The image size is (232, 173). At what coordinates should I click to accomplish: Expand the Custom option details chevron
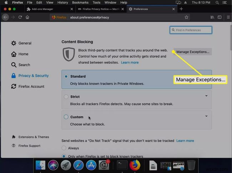click(206, 116)
